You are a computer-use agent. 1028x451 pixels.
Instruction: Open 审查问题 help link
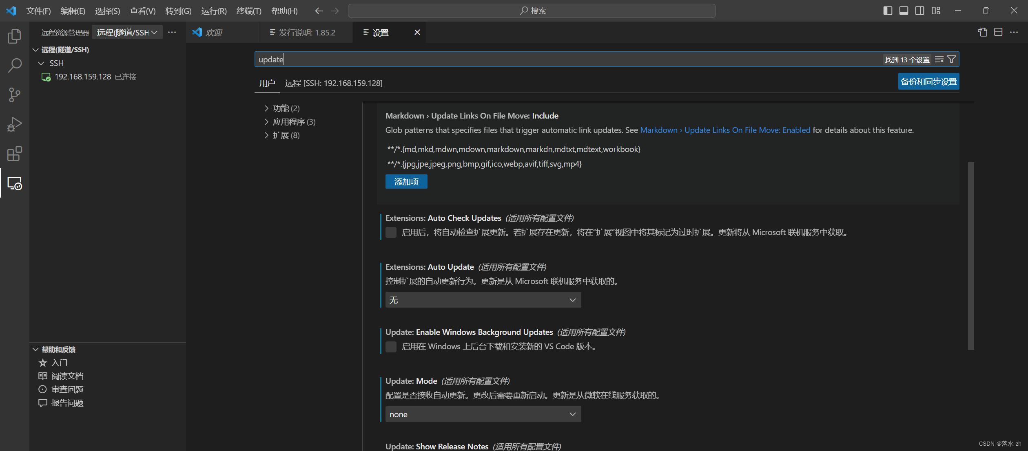pyautogui.click(x=67, y=389)
